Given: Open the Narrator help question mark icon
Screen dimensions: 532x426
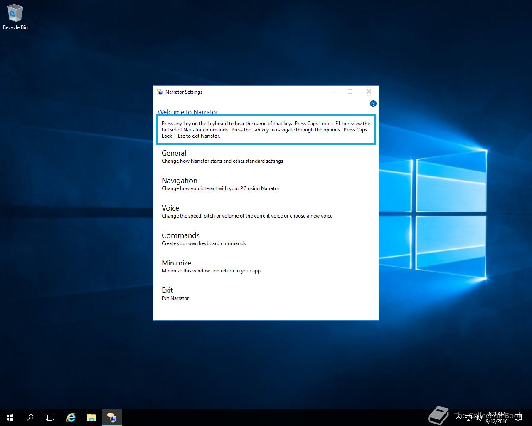Looking at the screenshot, I should pos(373,104).
